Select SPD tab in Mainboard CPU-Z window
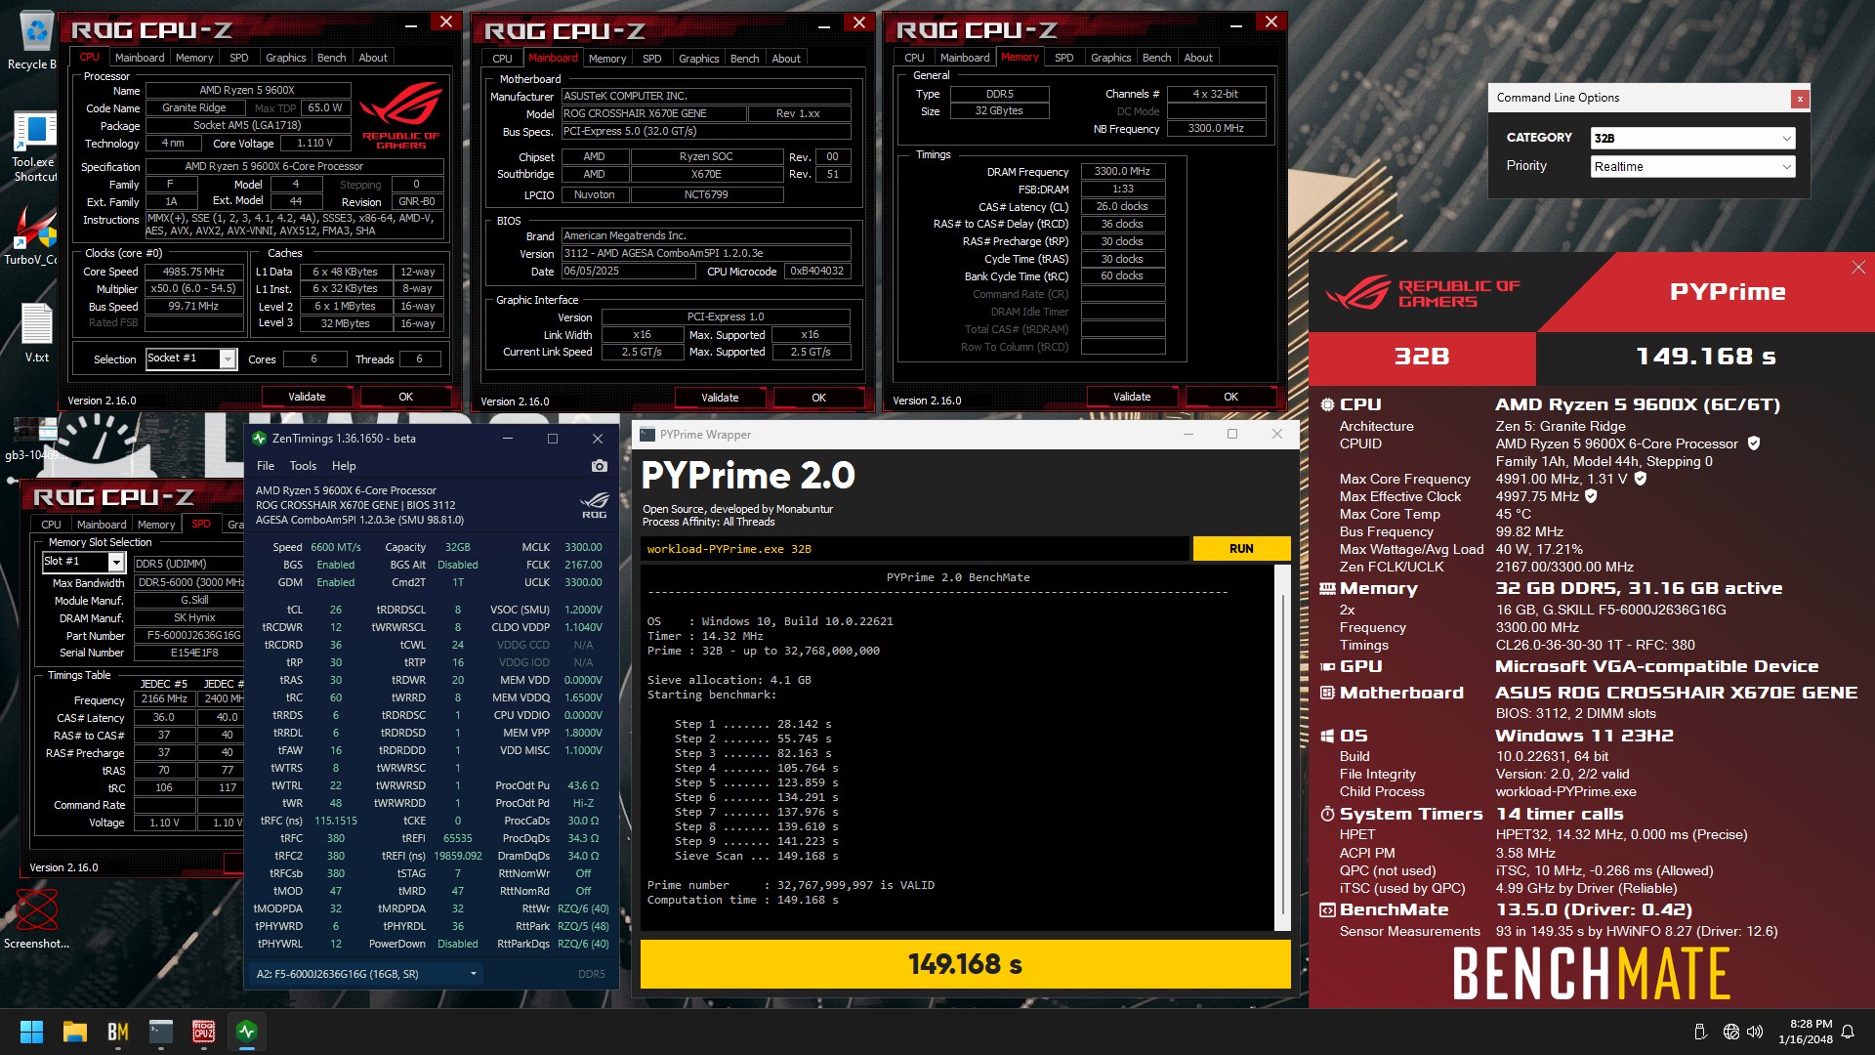1875x1055 pixels. 652,59
